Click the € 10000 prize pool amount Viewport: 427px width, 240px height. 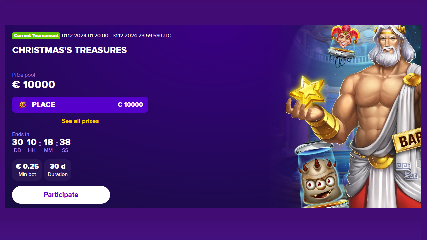coord(33,85)
